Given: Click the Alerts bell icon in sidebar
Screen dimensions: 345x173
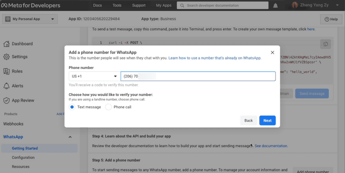Looking at the screenshot, I should tap(6, 86).
